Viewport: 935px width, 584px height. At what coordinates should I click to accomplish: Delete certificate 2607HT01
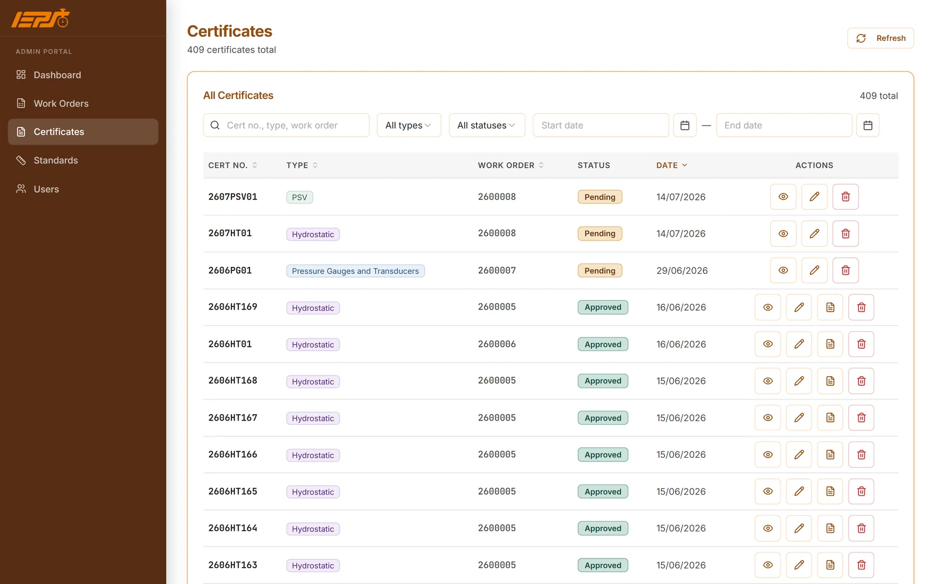845,234
